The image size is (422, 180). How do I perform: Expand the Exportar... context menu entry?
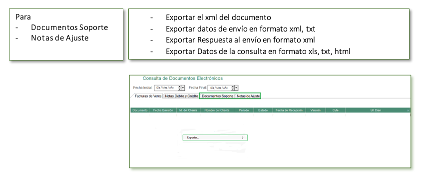[x=215, y=137]
